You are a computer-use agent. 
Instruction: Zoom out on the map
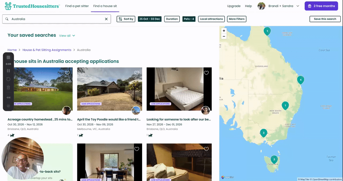tap(224, 37)
